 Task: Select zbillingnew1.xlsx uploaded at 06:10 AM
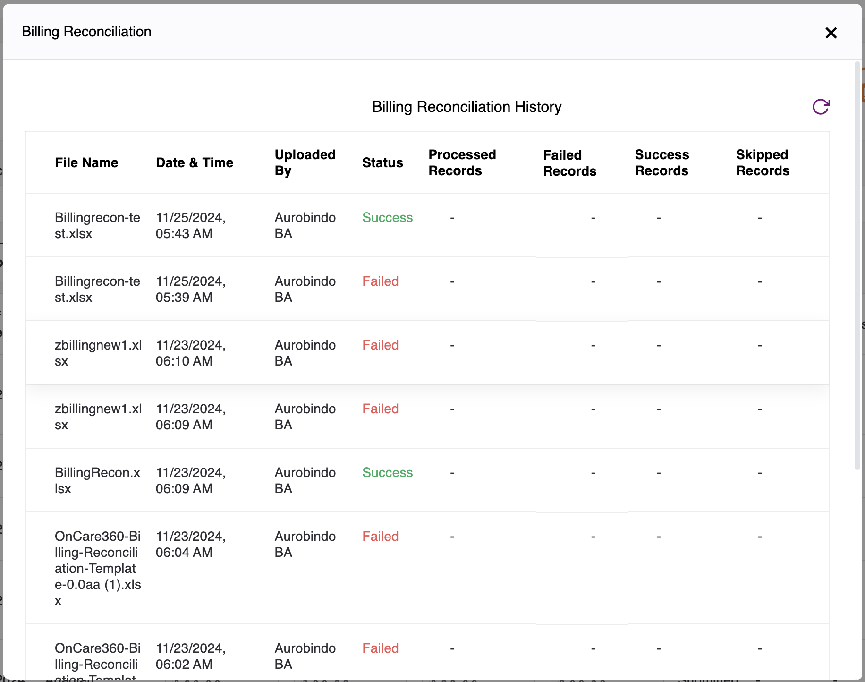pyautogui.click(x=428, y=353)
